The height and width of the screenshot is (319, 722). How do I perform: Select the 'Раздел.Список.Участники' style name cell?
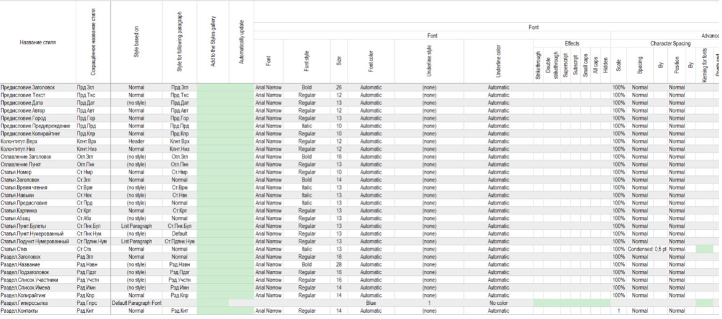[x=38, y=280]
